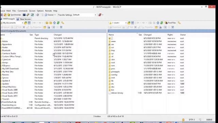Go to home directory in local panel

(x=54, y=23)
